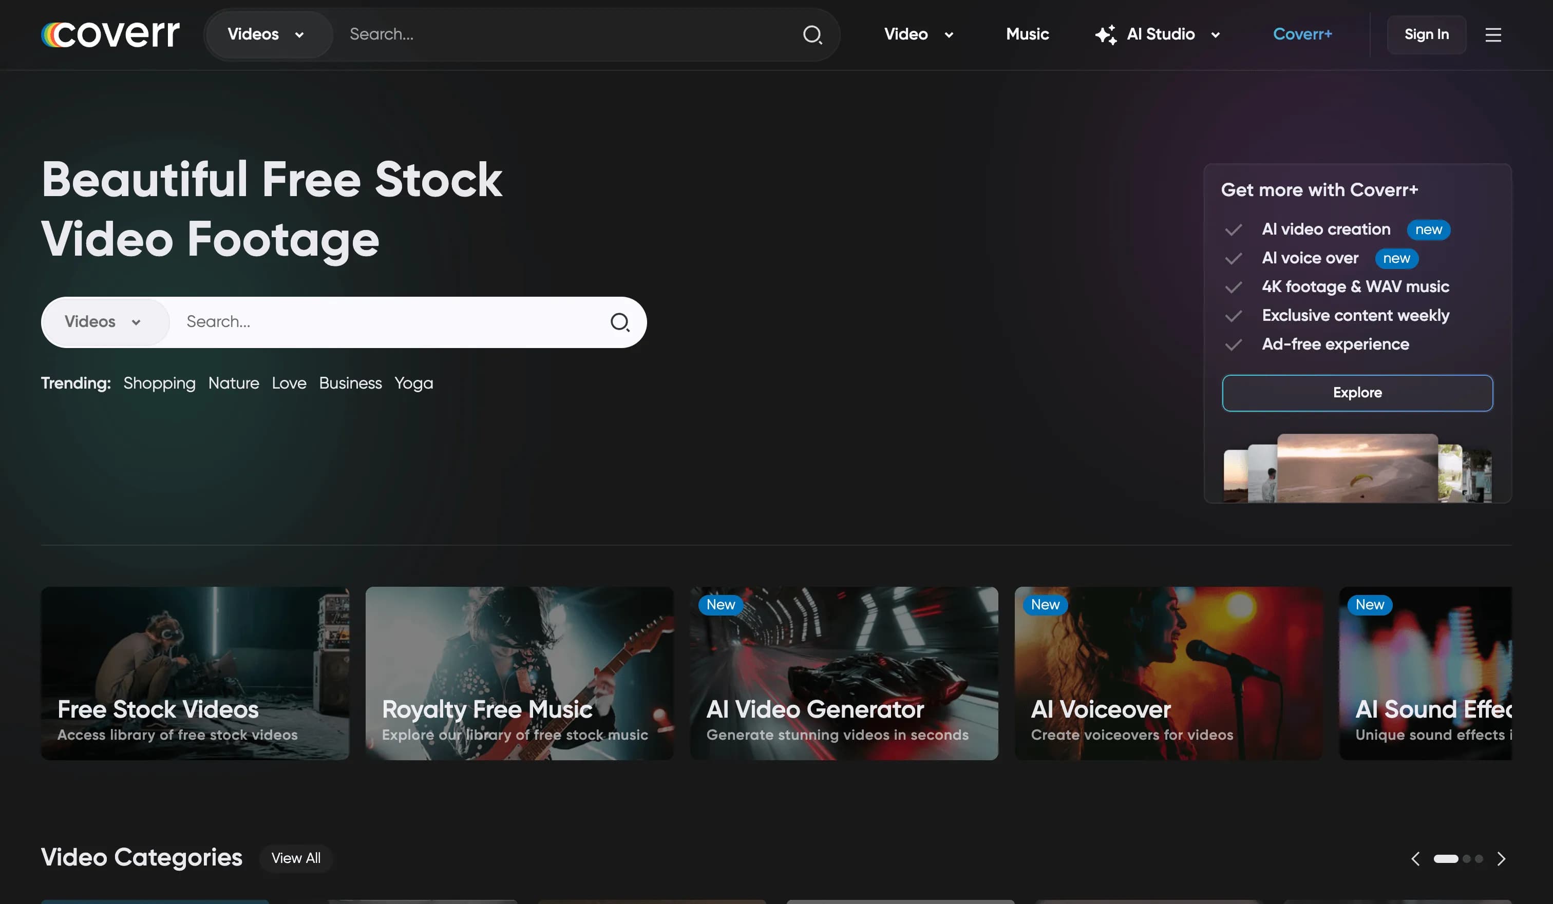Open the Coverr+ nav link

click(1302, 34)
